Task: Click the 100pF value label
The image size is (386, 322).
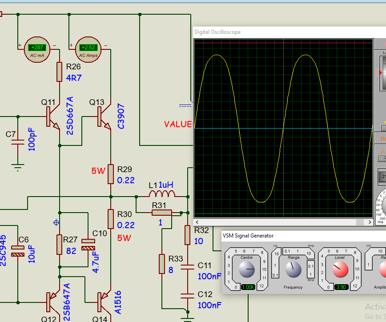Action: click(32, 139)
